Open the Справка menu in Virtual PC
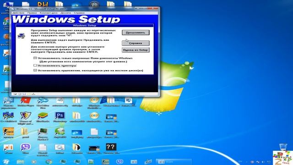This screenshot has height=165, width=293. click(x=79, y=13)
